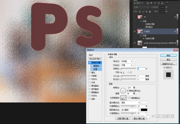Click 新建样式(W)... button
The height and width of the screenshot is (124, 180).
click(169, 64)
